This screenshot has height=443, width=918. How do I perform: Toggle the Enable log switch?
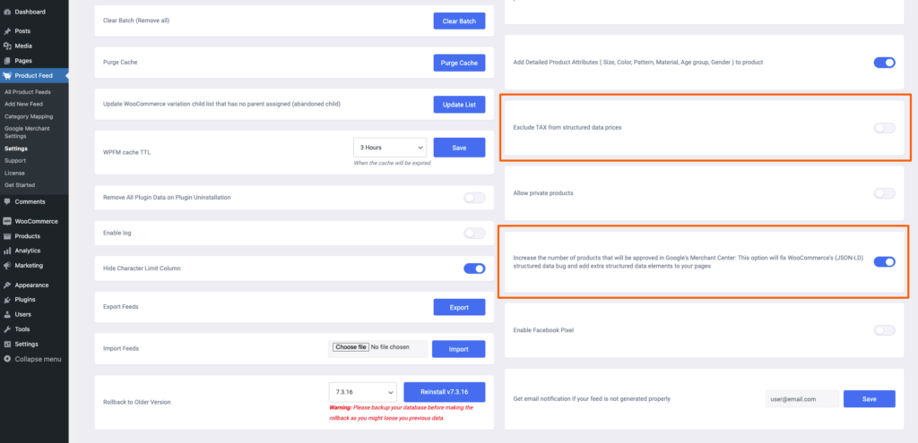pos(474,234)
